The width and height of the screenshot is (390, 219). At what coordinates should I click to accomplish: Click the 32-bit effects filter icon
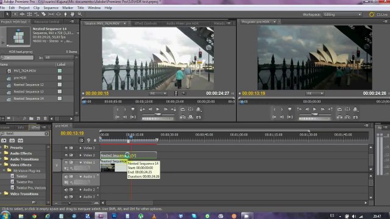(12, 141)
